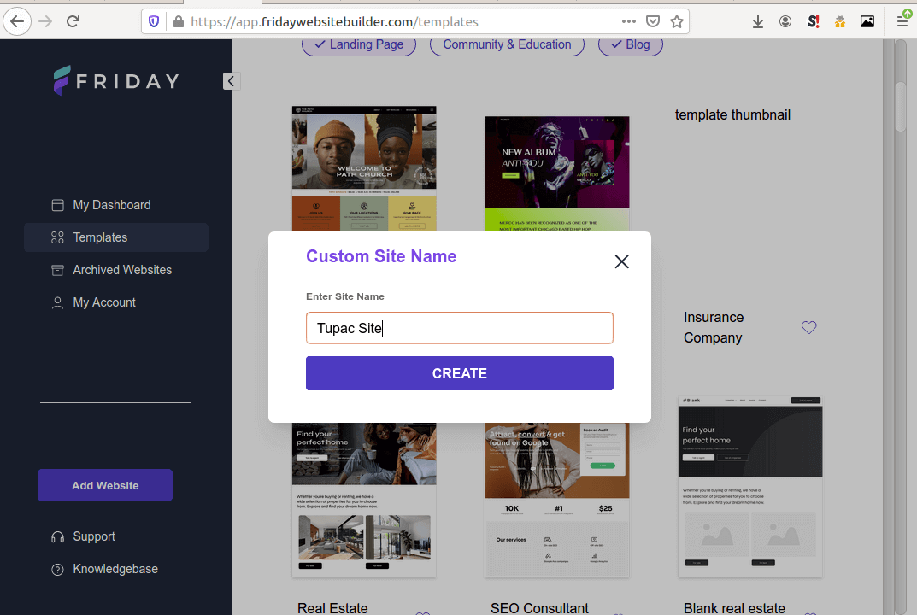Open Archived Websites via its archive icon
917x615 pixels.
[56, 270]
